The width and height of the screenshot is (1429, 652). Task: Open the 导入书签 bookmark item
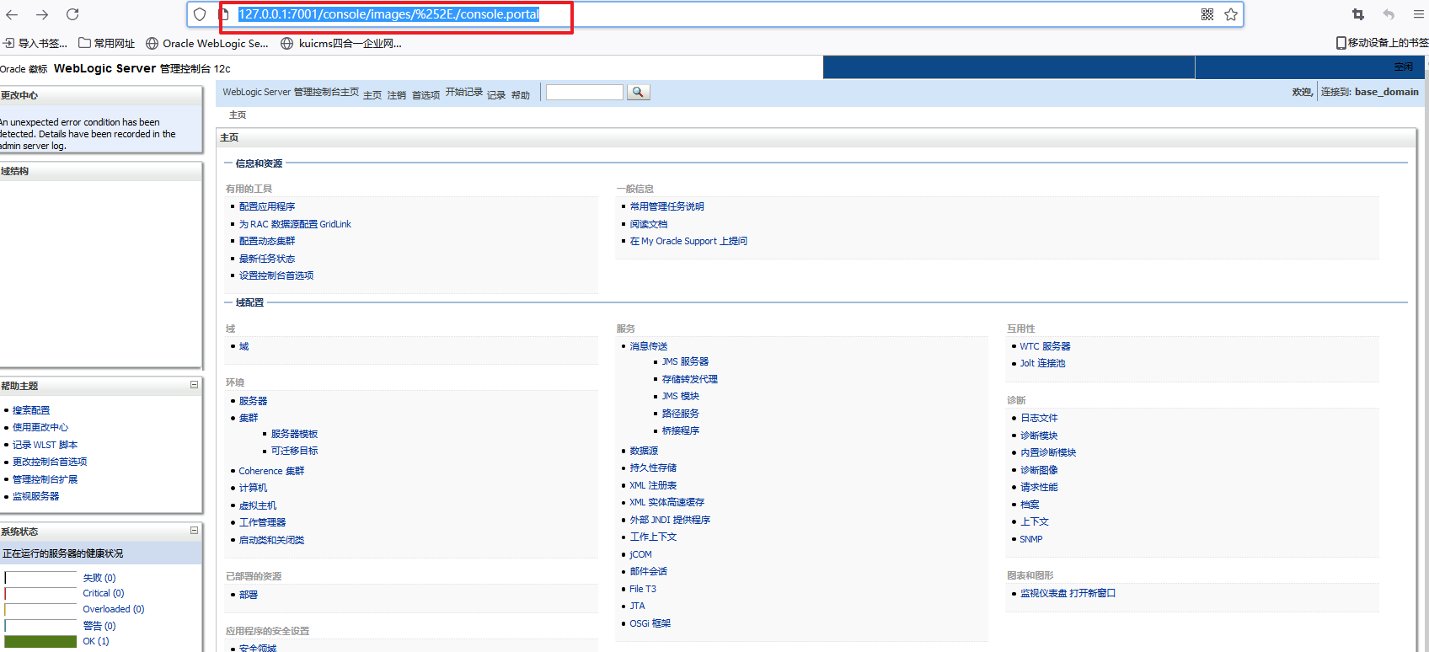pos(35,43)
